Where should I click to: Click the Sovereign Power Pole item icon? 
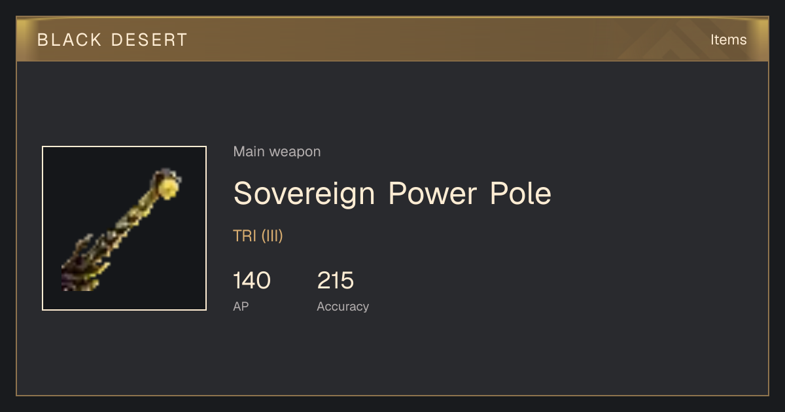[124, 228]
